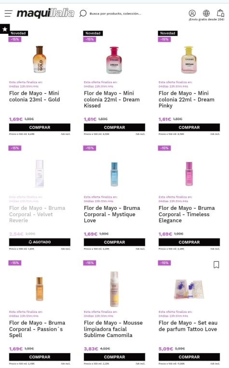
Task: Open Bruma Corporal Velvet Reverie title link
Action: (x=37, y=214)
